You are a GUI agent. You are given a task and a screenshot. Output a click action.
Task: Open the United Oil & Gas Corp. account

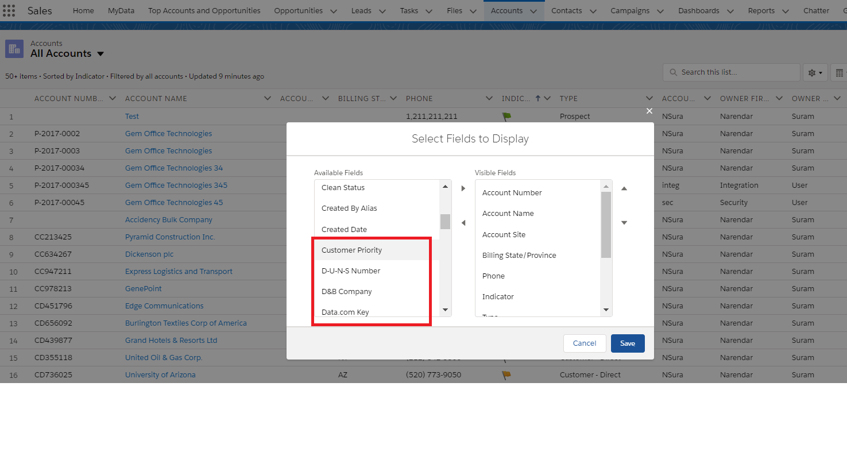tap(164, 358)
